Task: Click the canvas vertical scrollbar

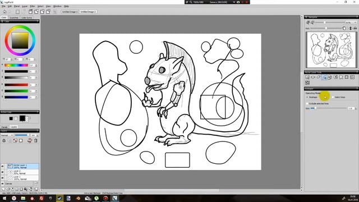Action: (302, 103)
